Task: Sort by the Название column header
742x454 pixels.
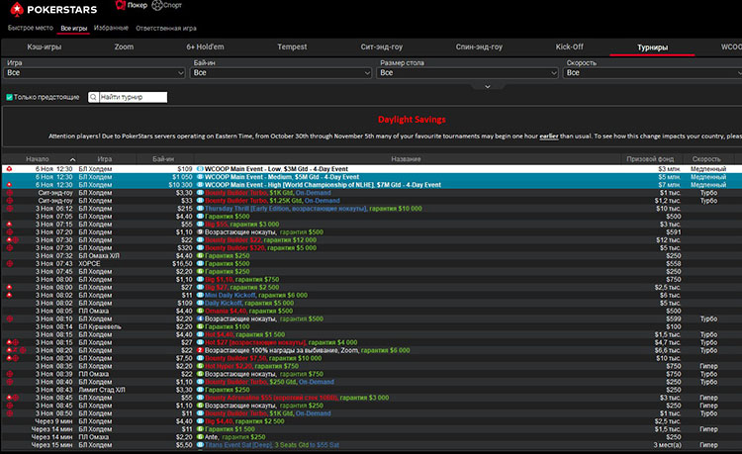Action: (x=406, y=159)
